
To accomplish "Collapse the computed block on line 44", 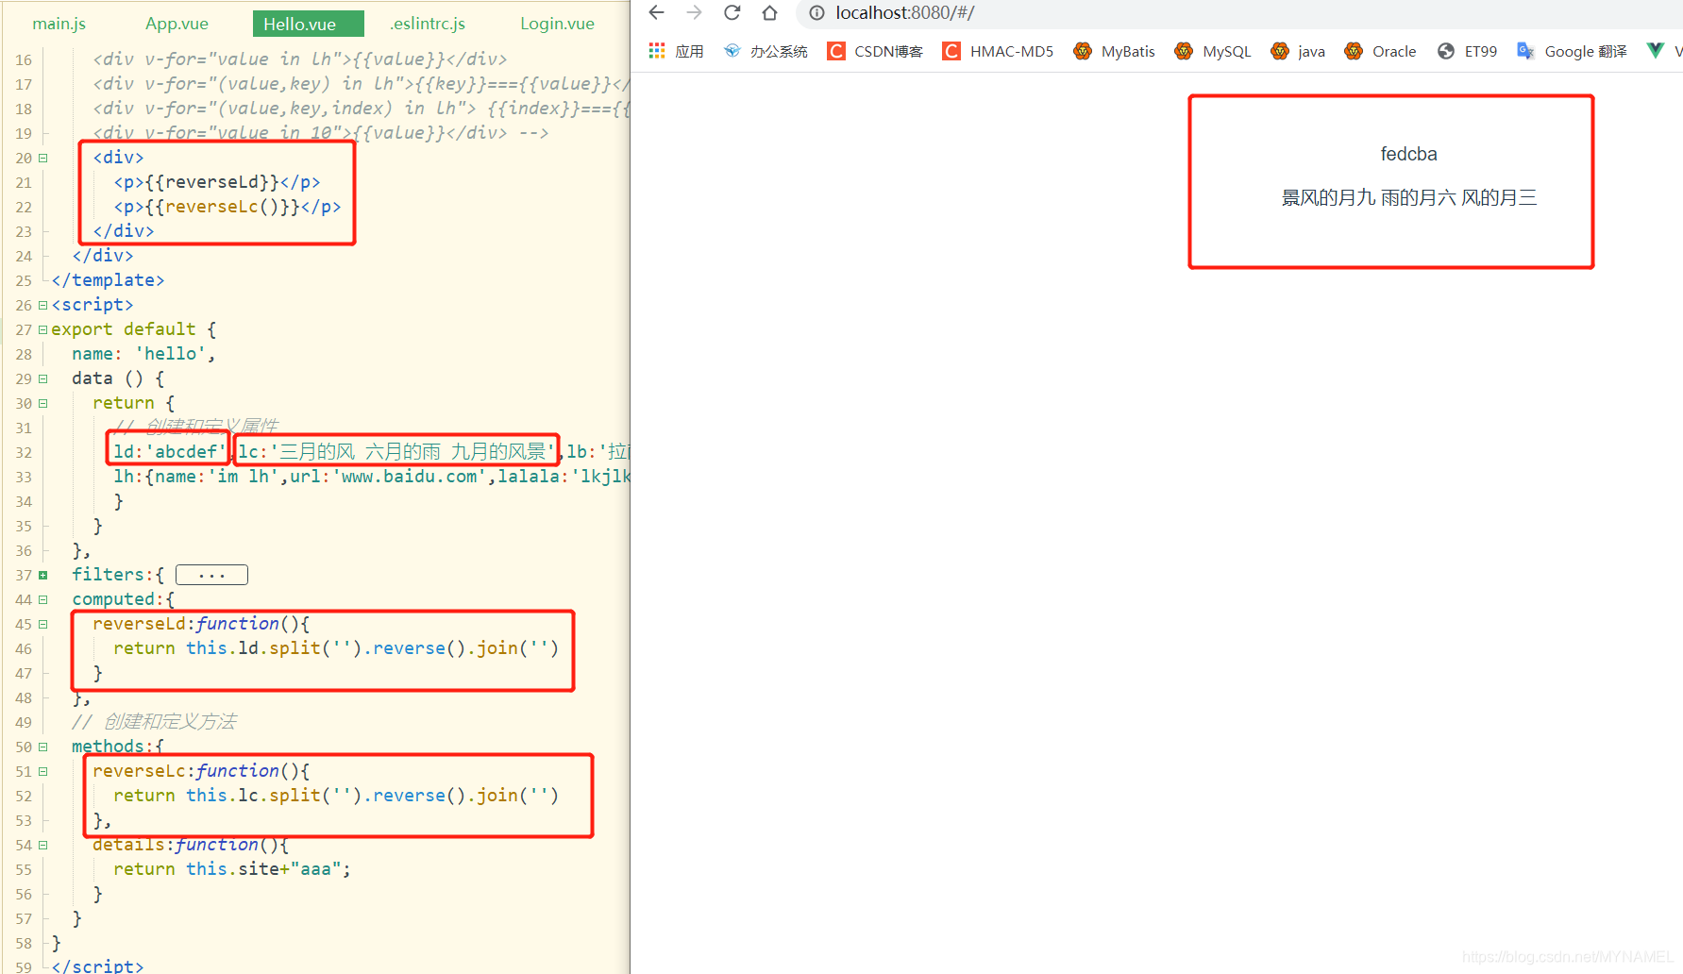I will pos(42,599).
